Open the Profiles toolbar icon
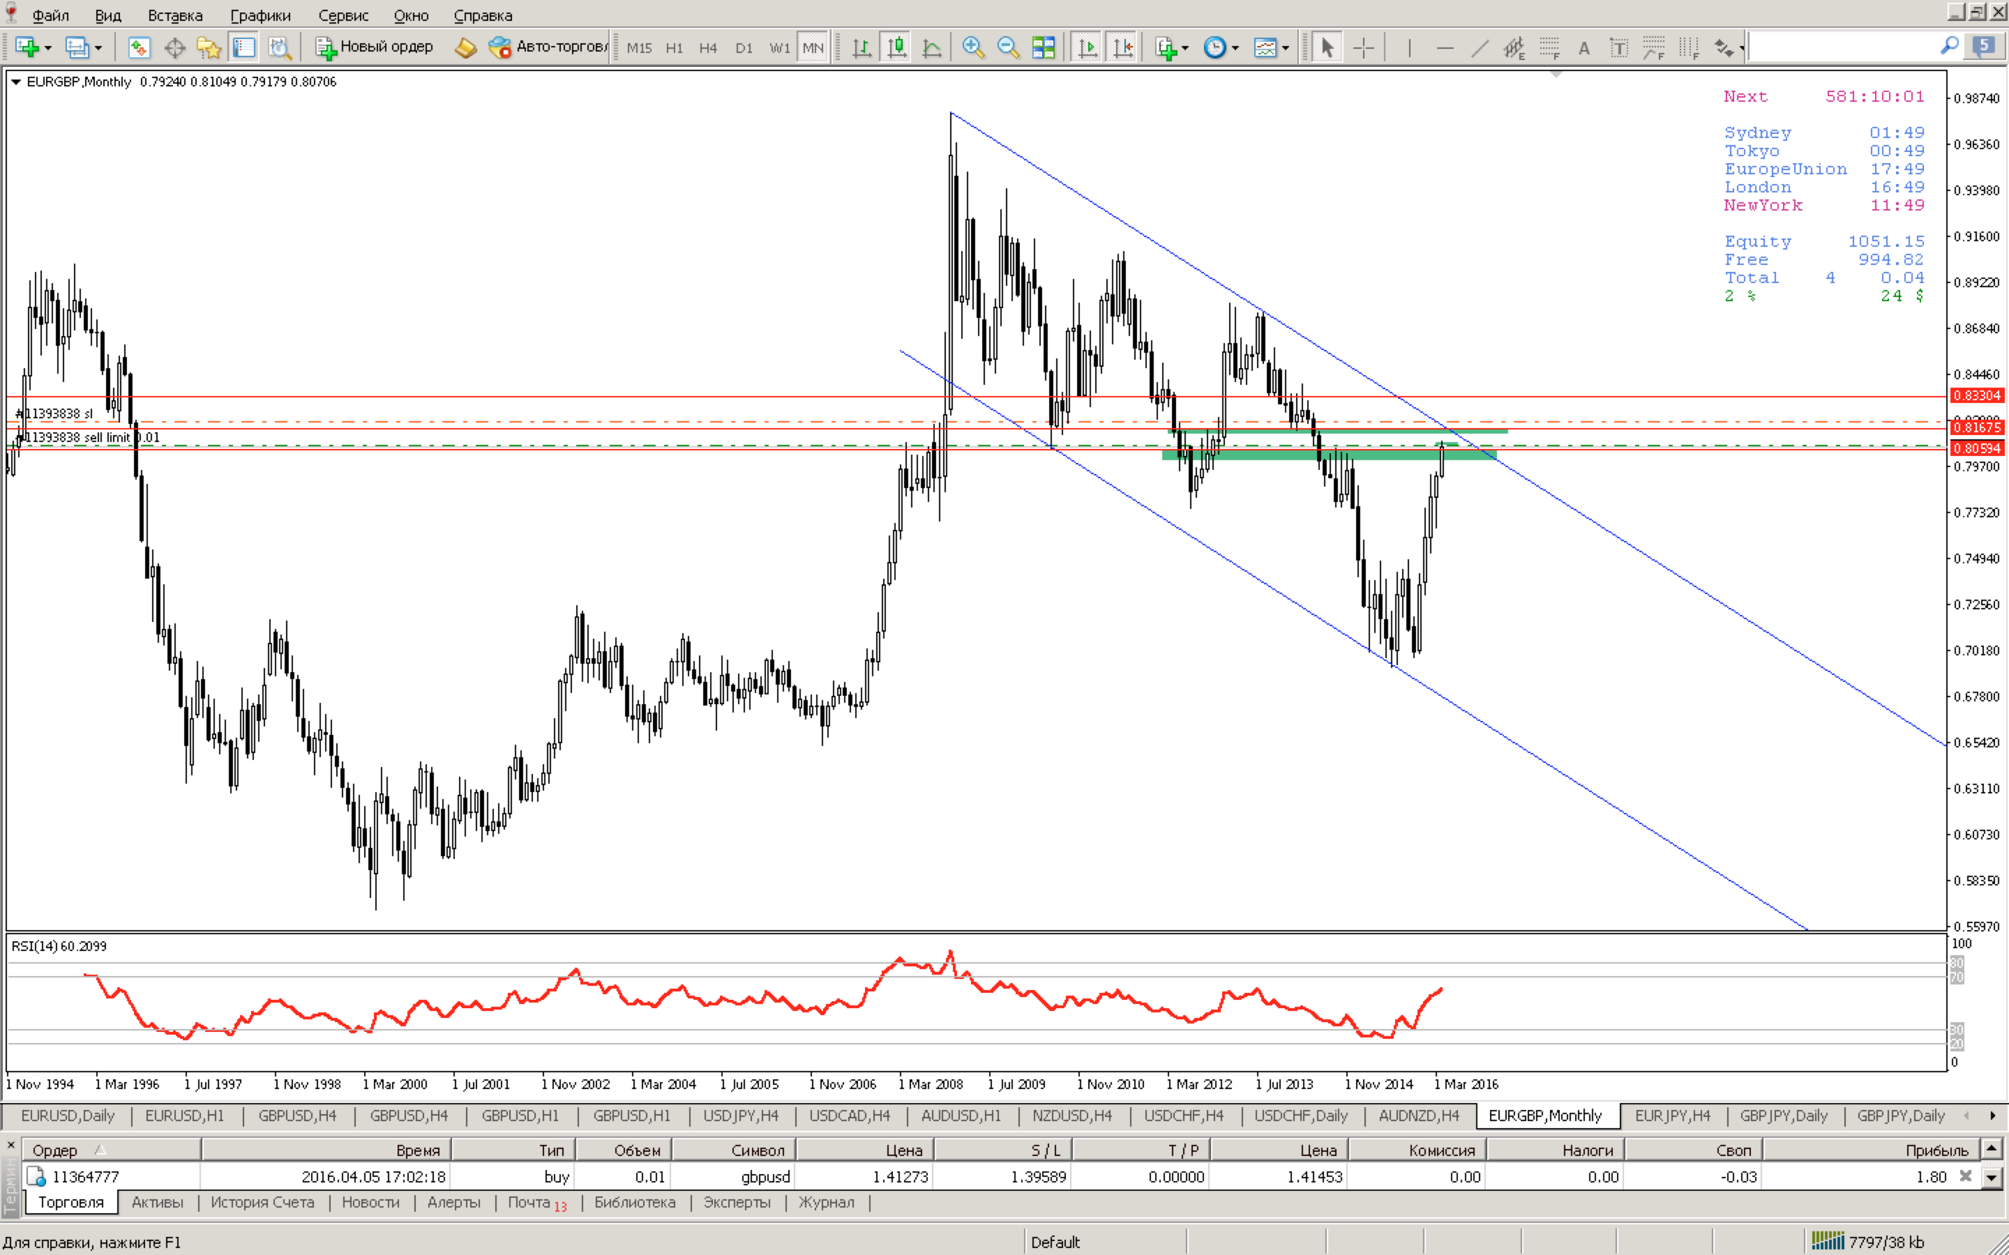Image resolution: width=2009 pixels, height=1255 pixels. [76, 47]
